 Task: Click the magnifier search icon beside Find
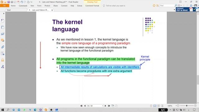[176, 6]
